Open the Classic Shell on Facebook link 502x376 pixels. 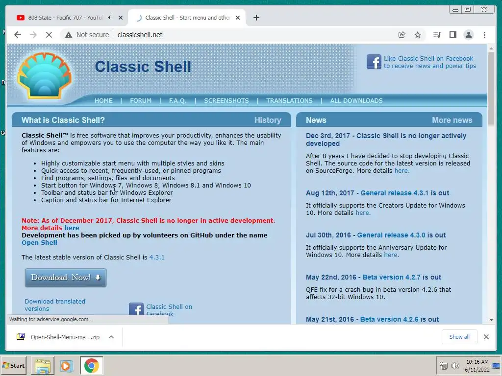169,310
